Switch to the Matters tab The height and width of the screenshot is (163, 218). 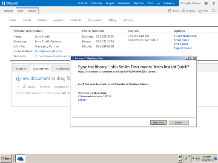21,69
